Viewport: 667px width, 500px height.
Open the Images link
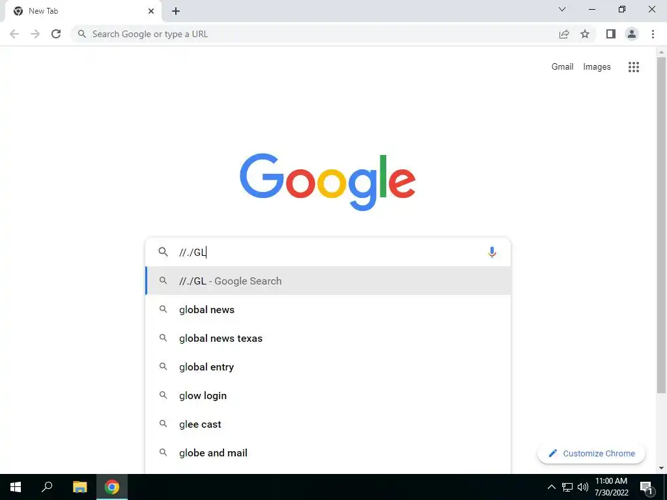(597, 67)
